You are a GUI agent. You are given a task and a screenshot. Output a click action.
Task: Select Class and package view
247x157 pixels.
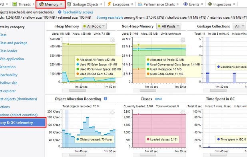(x=14, y=43)
